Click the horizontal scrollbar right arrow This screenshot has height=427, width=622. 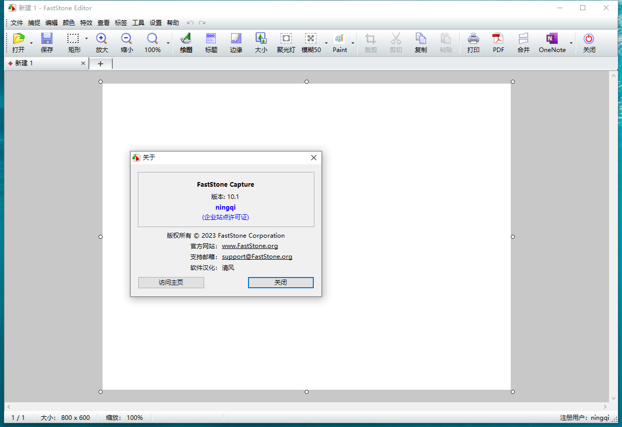605,407
